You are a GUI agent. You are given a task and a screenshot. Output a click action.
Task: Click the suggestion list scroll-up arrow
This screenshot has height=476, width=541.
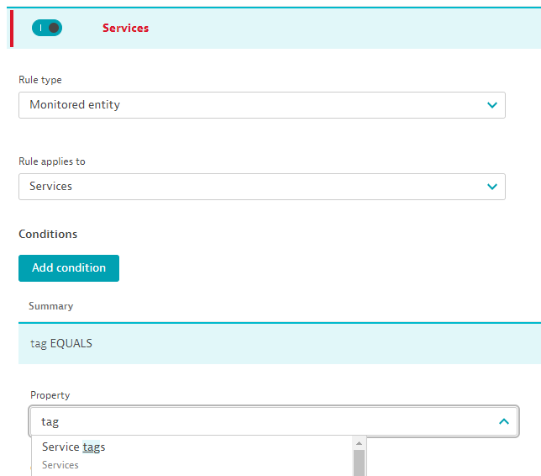359,442
